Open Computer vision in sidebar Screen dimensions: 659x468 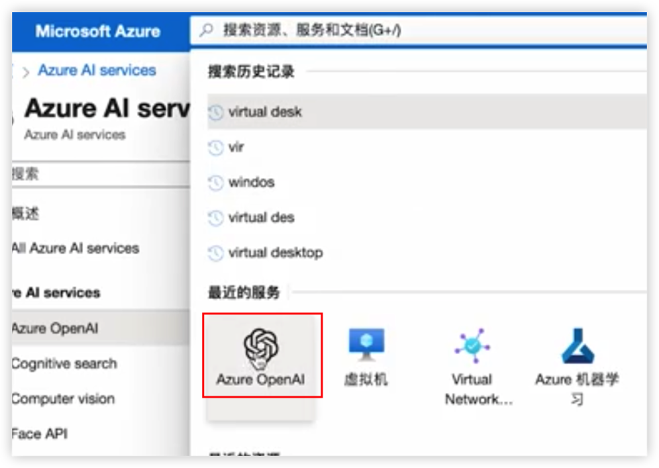[64, 398]
